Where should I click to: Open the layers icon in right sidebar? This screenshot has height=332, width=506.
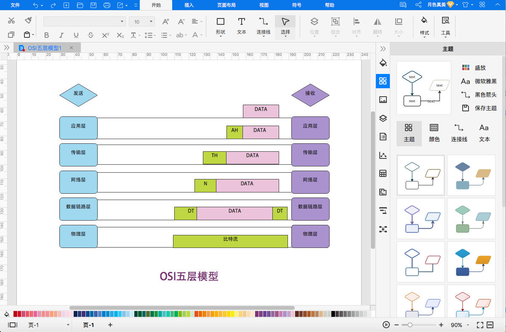pyautogui.click(x=383, y=118)
